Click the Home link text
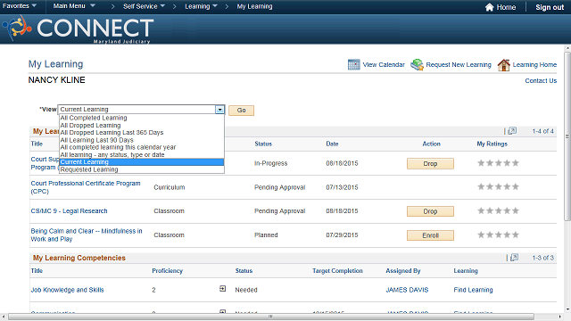This screenshot has width=571, height=321. (x=506, y=7)
